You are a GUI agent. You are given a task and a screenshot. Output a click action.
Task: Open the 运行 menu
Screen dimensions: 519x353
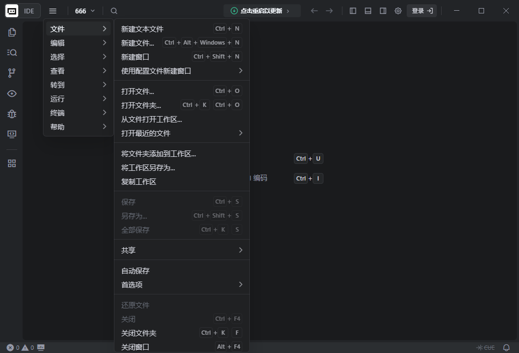78,99
